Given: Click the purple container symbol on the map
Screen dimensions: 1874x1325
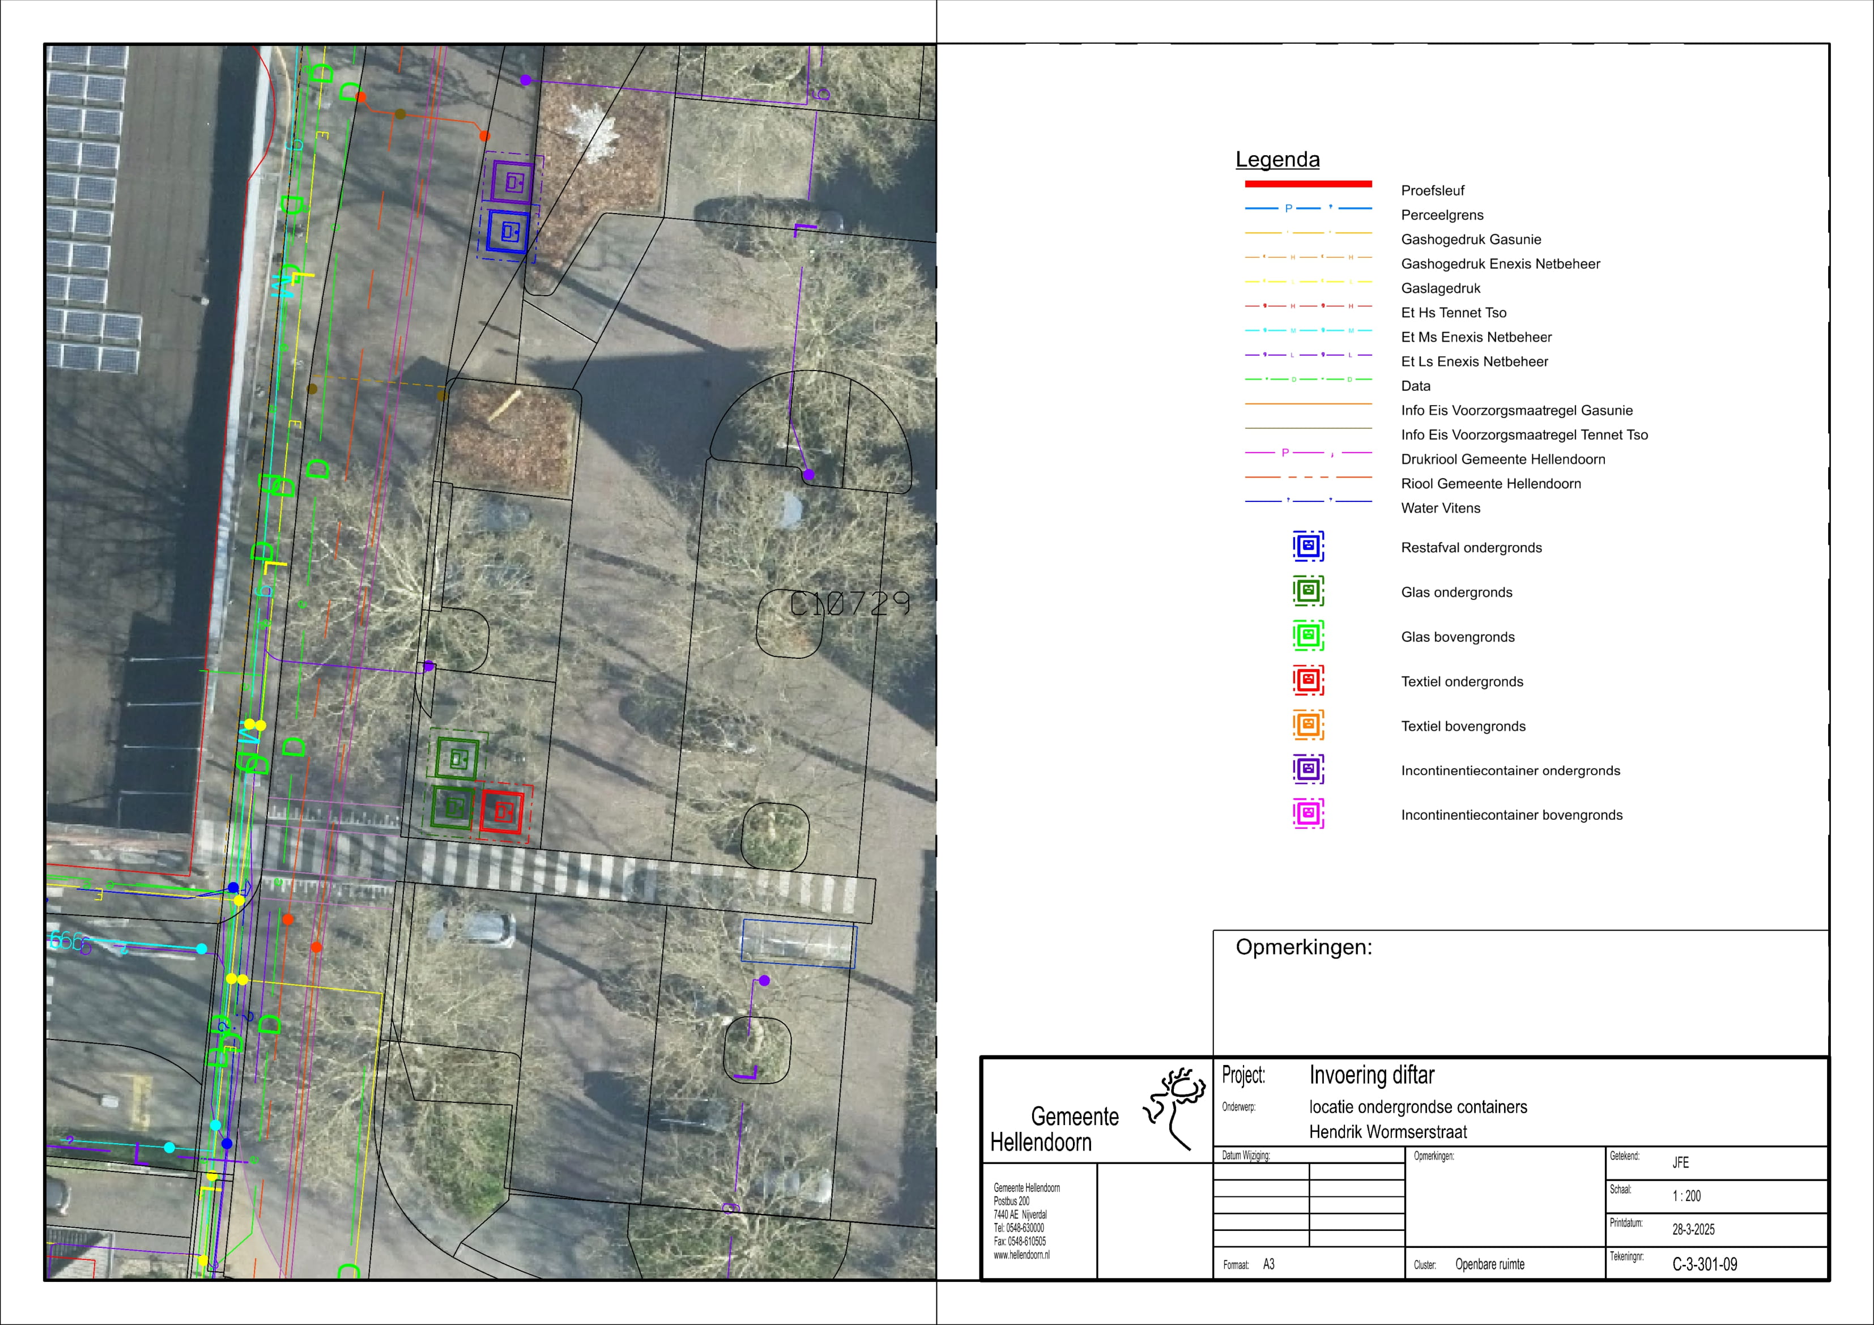Looking at the screenshot, I should coord(513,183).
